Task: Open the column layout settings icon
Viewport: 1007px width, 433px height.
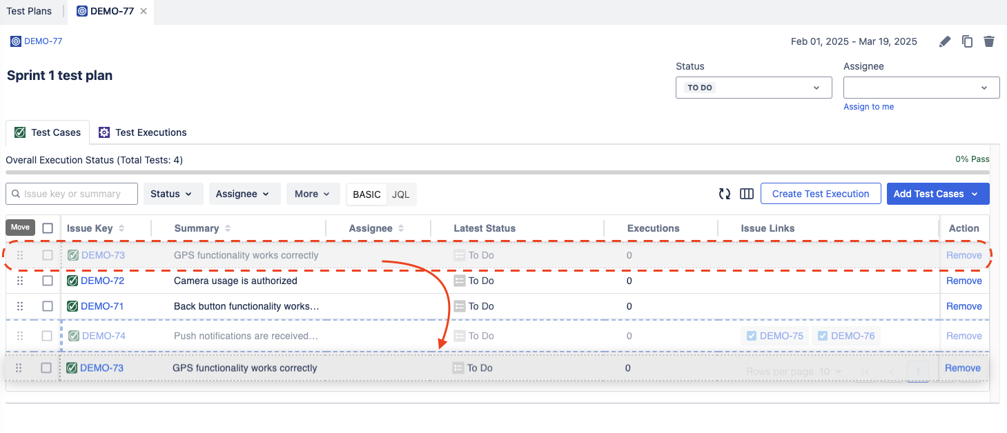Action: coord(746,194)
